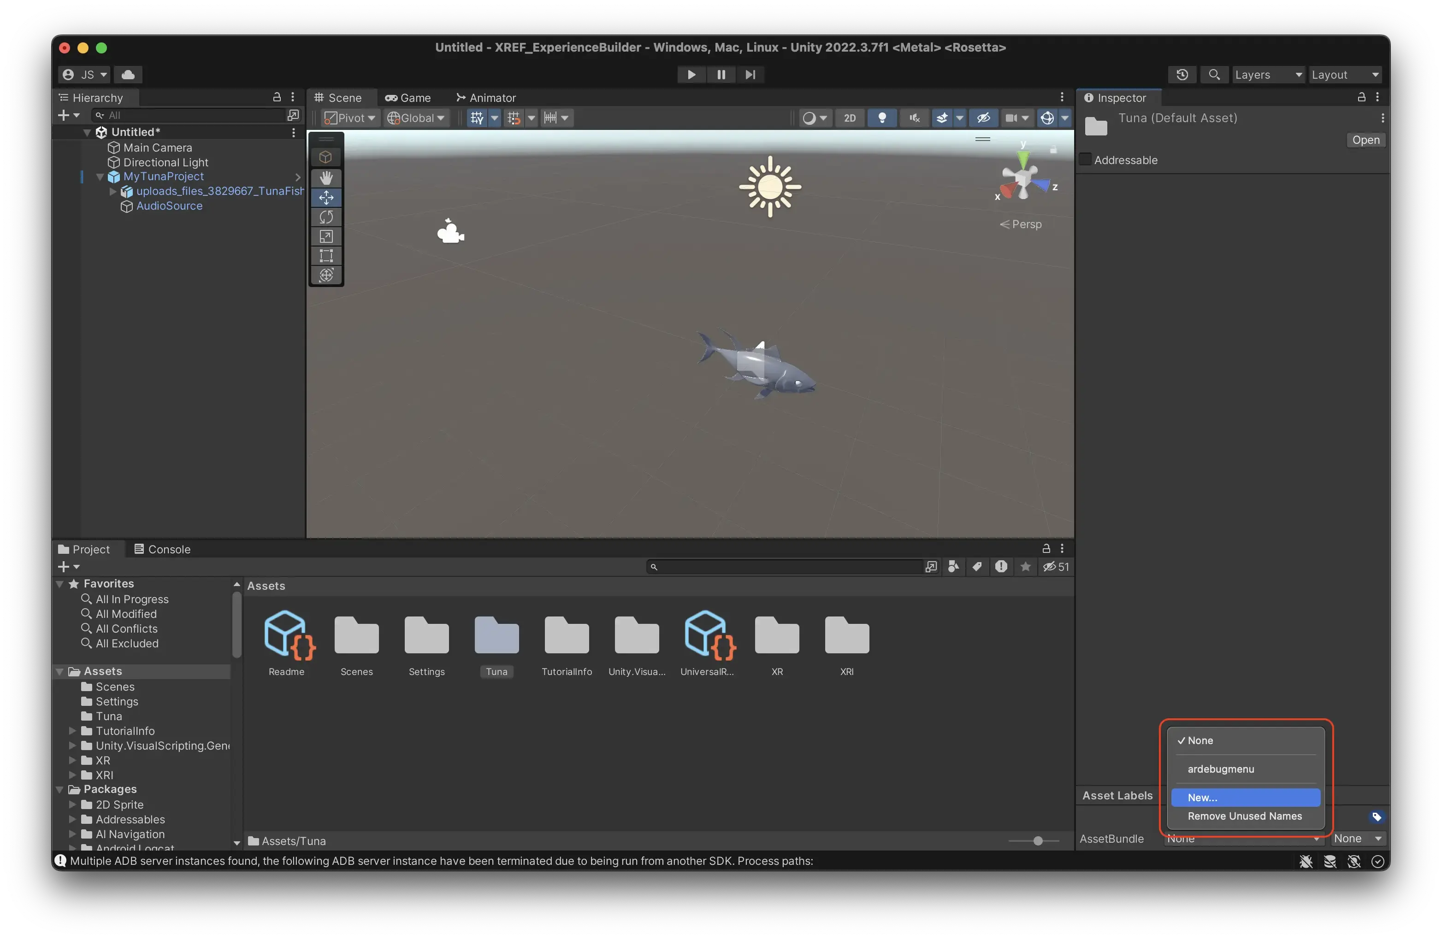Image resolution: width=1442 pixels, height=939 pixels.
Task: Open the Pivot dropdown
Action: (349, 118)
